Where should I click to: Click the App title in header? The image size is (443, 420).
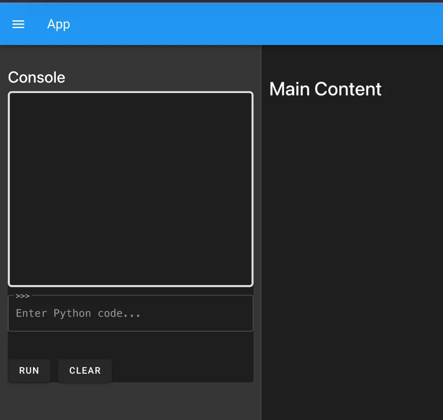[x=58, y=25]
